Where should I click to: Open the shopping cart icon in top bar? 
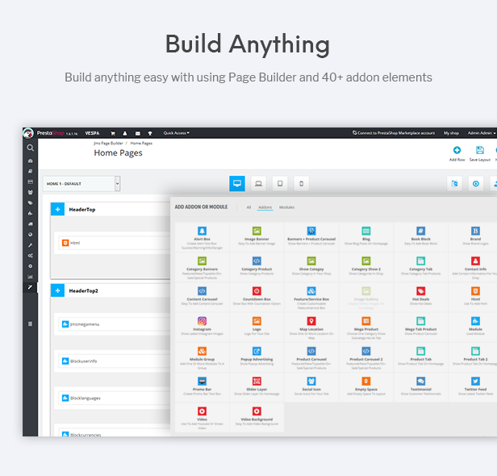(113, 133)
